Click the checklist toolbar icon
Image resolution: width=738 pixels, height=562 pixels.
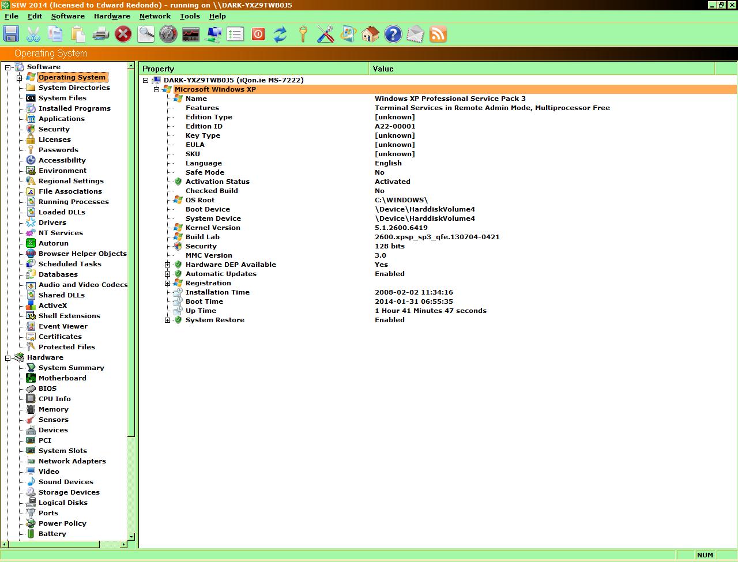tap(235, 34)
